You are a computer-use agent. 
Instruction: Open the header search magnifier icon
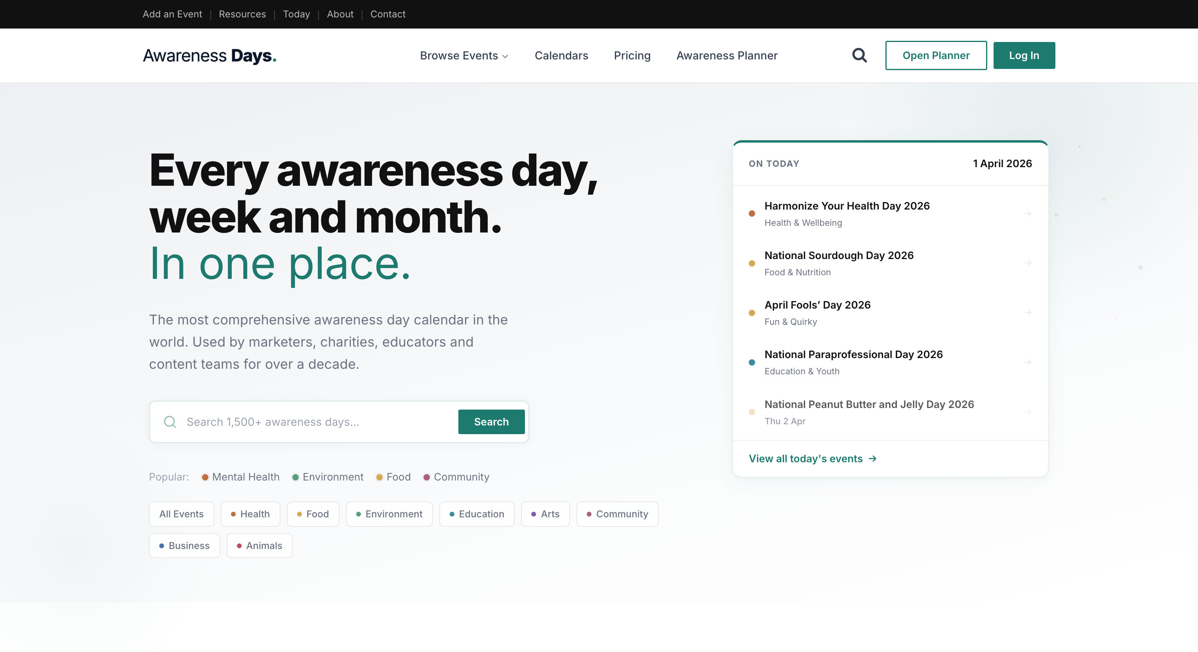click(x=859, y=55)
